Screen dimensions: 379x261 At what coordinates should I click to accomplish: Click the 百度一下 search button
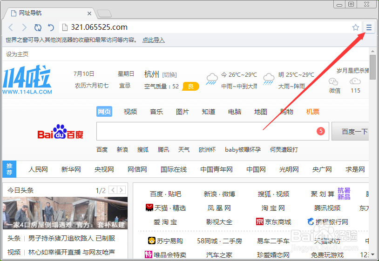pos(351,131)
